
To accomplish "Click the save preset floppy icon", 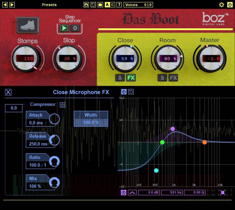I will (86, 5).
